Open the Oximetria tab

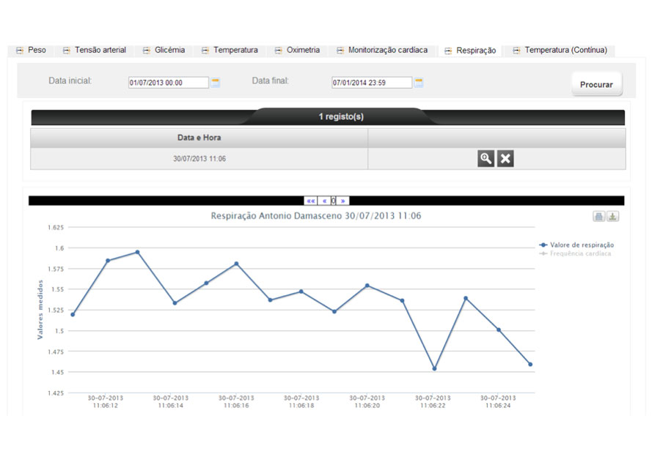tap(298, 51)
